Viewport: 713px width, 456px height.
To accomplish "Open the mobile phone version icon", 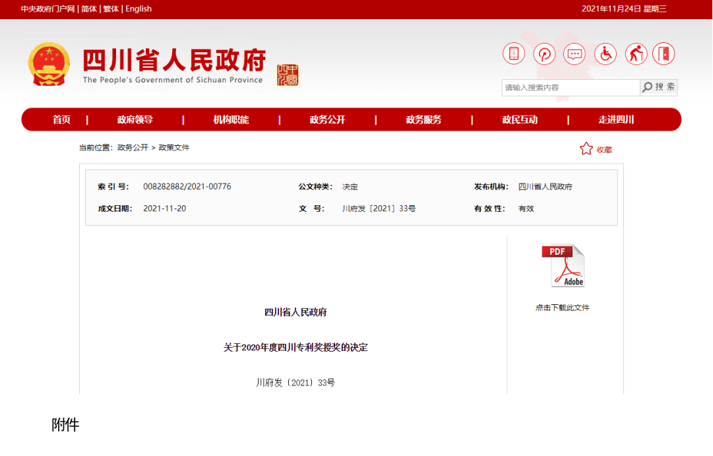I will point(514,53).
